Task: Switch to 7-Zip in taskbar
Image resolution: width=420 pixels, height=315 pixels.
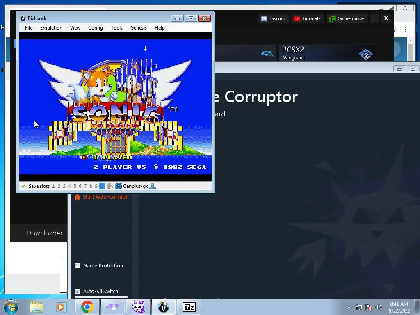Action: 189,307
